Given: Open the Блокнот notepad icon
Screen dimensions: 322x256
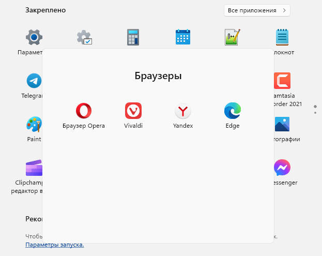Looking at the screenshot, I should (x=282, y=37).
